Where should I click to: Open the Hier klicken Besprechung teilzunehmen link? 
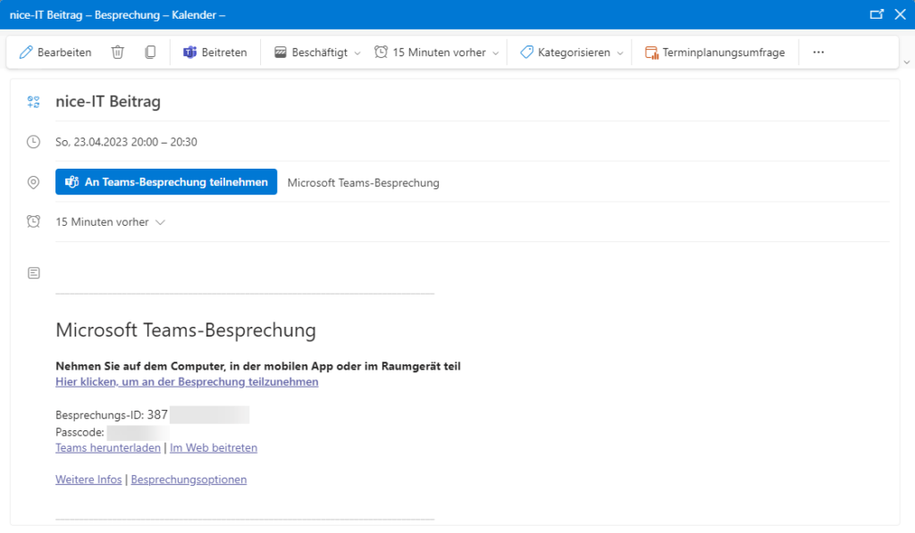pyautogui.click(x=187, y=382)
